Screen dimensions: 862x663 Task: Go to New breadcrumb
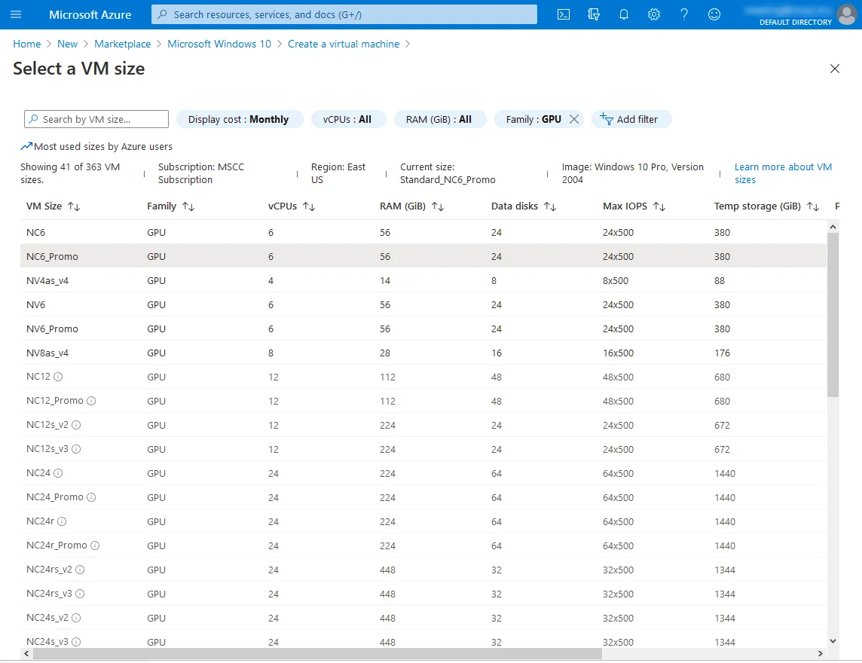click(x=68, y=44)
